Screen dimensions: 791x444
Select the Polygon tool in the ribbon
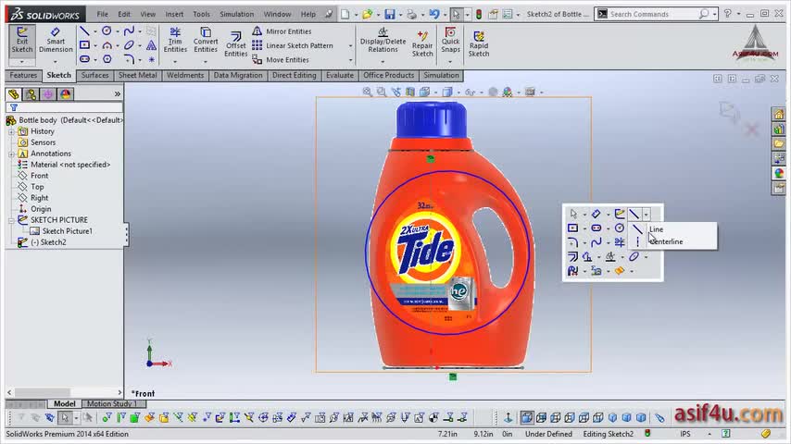[107, 59]
